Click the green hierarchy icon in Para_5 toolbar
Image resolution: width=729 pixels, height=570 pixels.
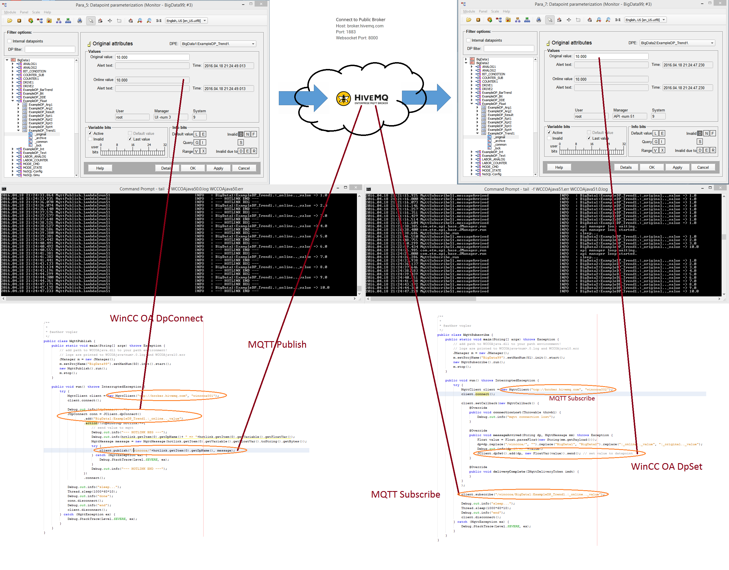[x=68, y=21]
